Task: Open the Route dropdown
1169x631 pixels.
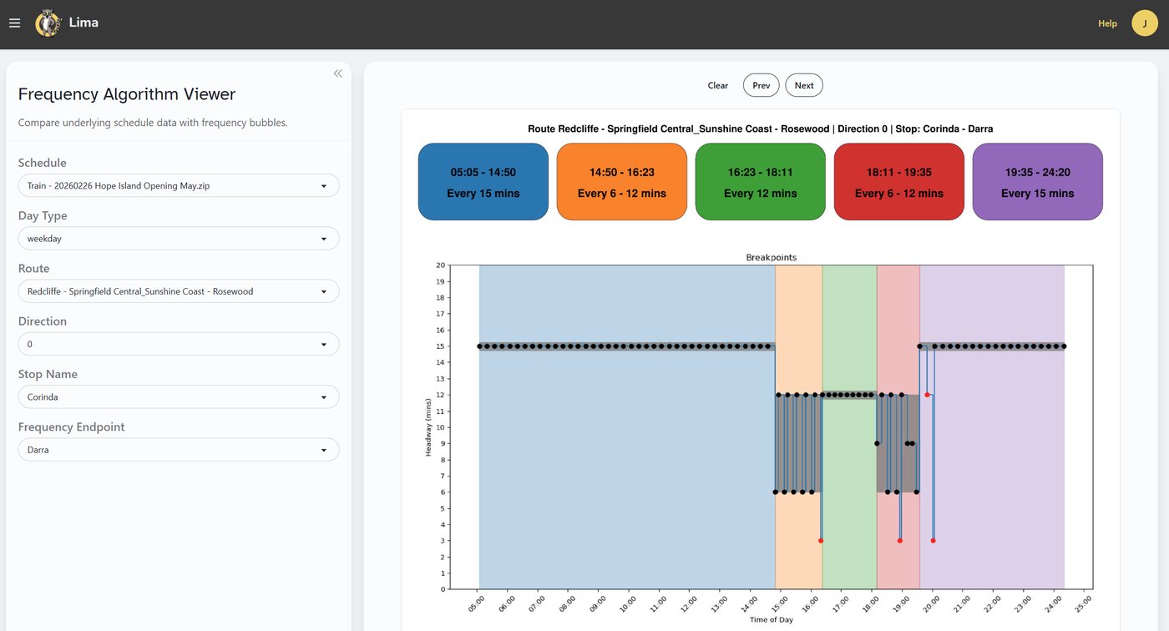Action: pyautogui.click(x=179, y=291)
